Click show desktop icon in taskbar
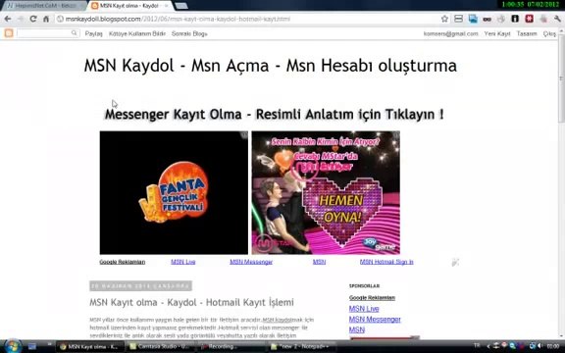The width and height of the screenshot is (565, 353). coord(32,346)
